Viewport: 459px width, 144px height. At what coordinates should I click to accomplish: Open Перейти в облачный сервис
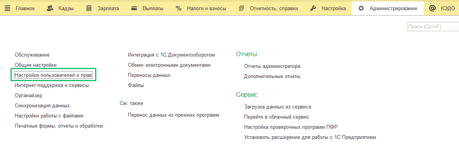pyautogui.click(x=276, y=117)
